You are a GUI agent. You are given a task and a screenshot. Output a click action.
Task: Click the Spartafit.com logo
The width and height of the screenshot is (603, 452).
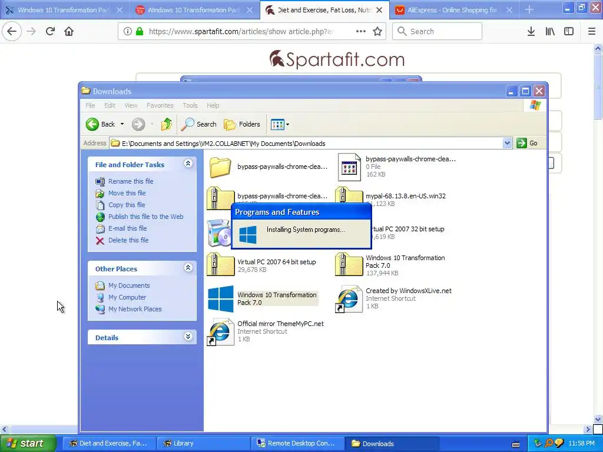tap(337, 59)
